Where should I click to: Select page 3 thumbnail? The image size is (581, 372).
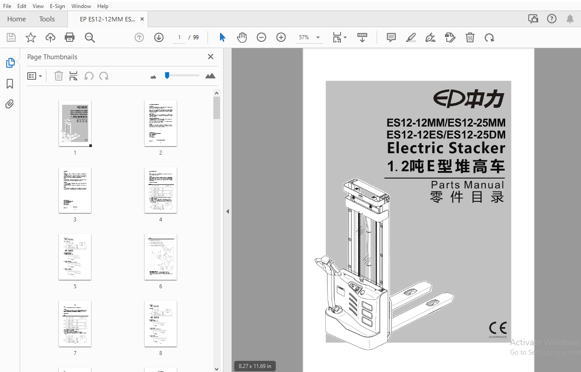point(75,190)
